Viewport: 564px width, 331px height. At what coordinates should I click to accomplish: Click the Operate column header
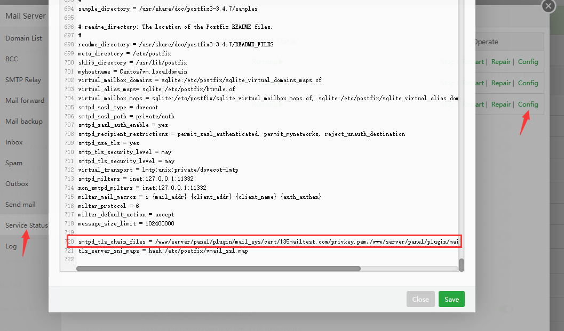[486, 42]
